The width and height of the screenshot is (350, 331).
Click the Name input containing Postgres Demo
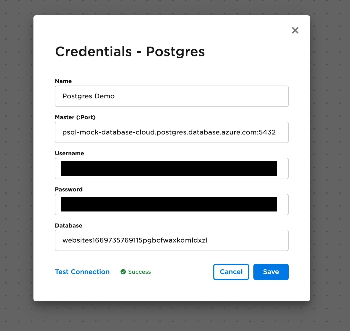coord(172,96)
